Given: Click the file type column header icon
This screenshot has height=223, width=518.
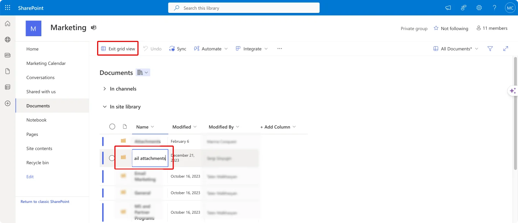Looking at the screenshot, I should click(125, 127).
